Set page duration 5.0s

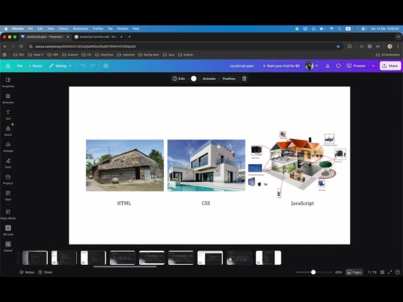click(179, 79)
